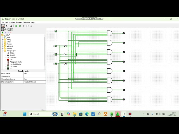Add a new circuit with green plus

3,32
